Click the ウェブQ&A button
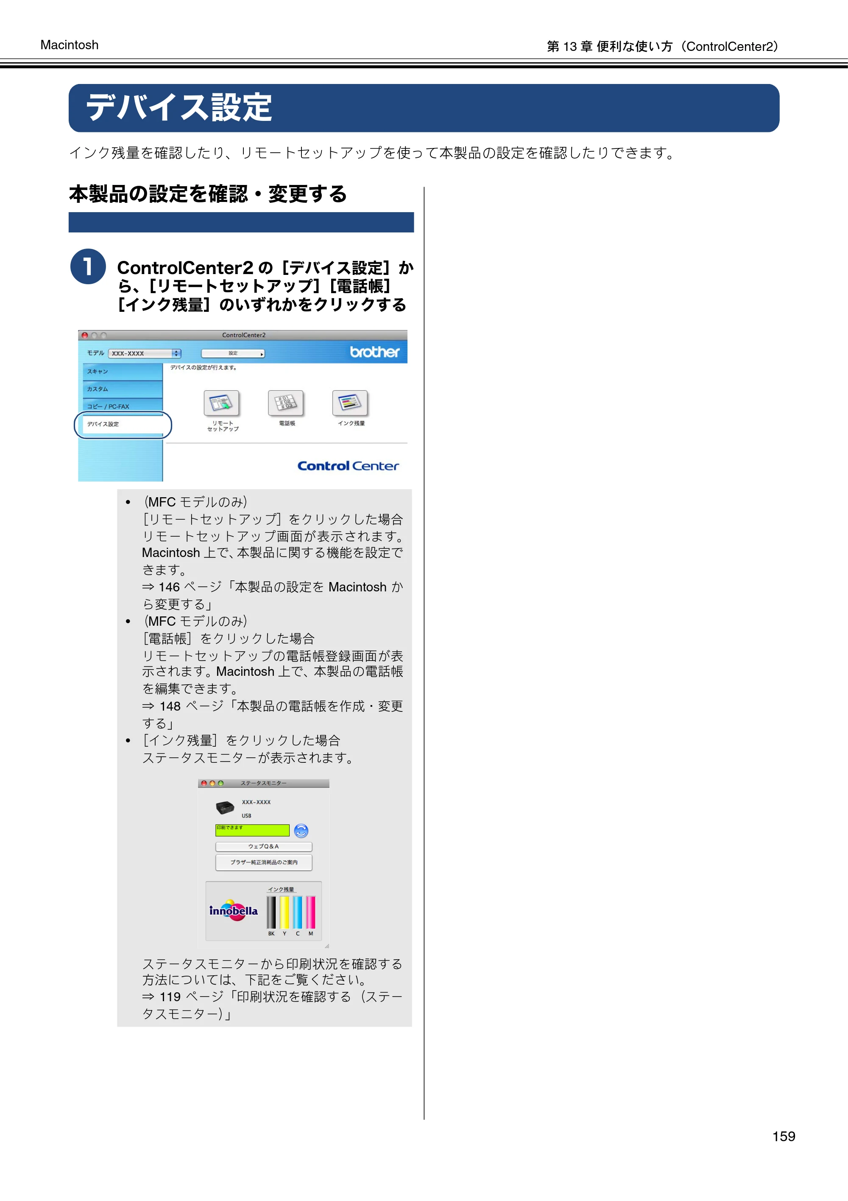Image resolution: width=848 pixels, height=1201 pixels. click(x=263, y=846)
